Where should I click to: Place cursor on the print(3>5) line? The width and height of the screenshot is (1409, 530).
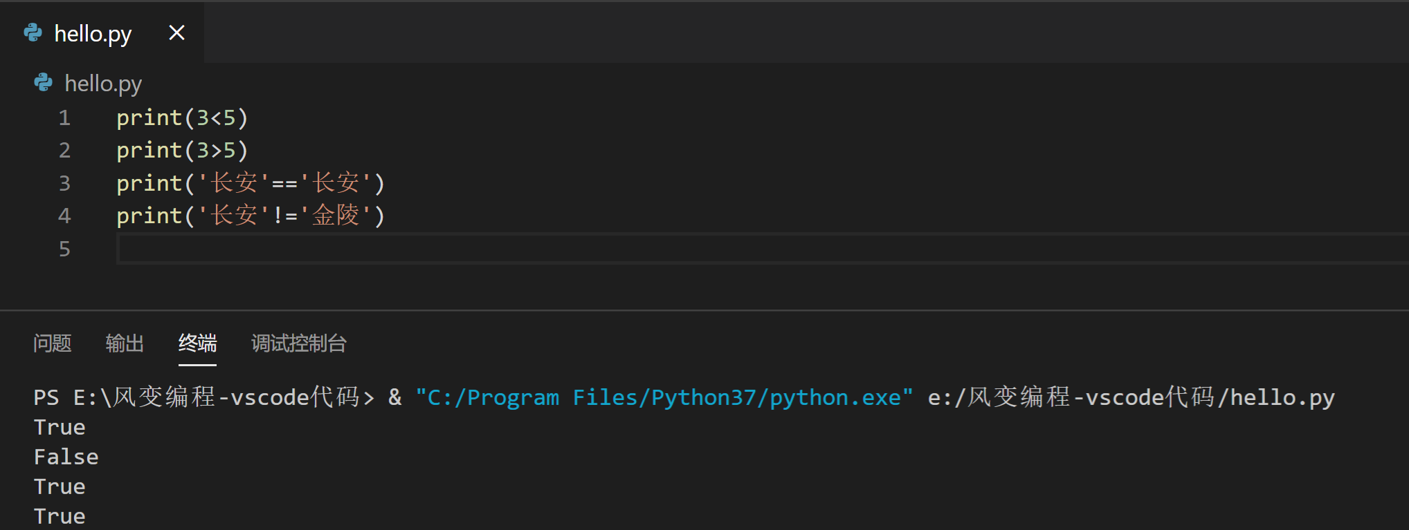181,151
